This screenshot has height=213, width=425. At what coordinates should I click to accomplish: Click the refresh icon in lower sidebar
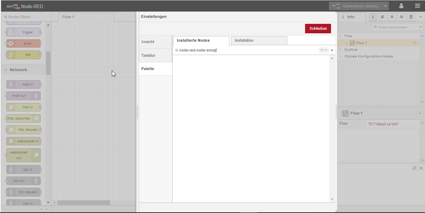click(x=414, y=168)
